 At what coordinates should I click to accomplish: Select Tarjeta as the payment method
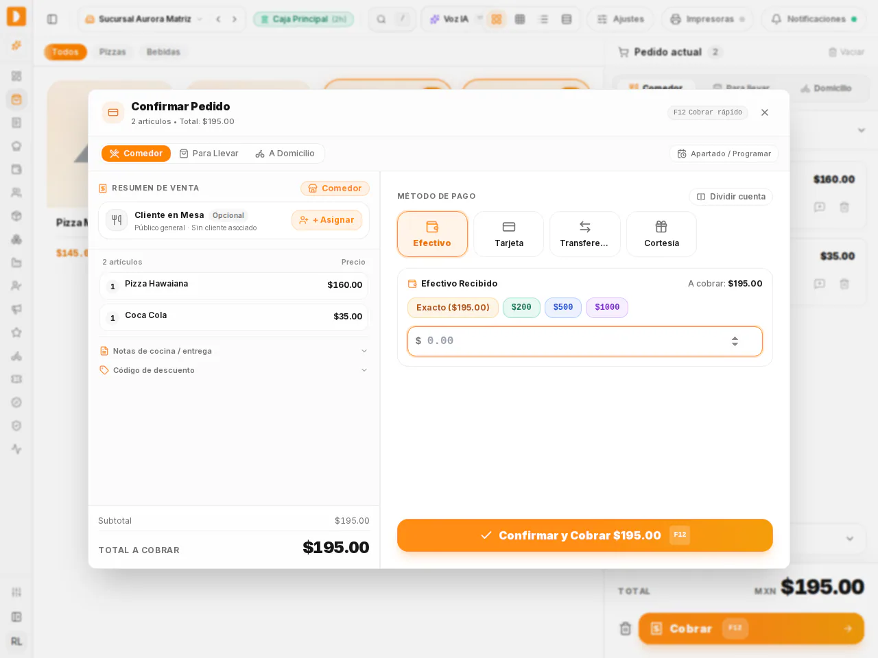click(x=508, y=234)
